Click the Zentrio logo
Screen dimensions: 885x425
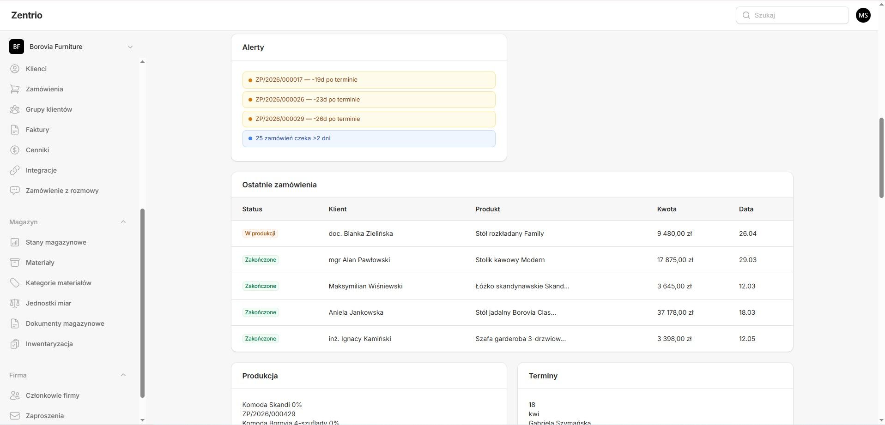click(27, 15)
